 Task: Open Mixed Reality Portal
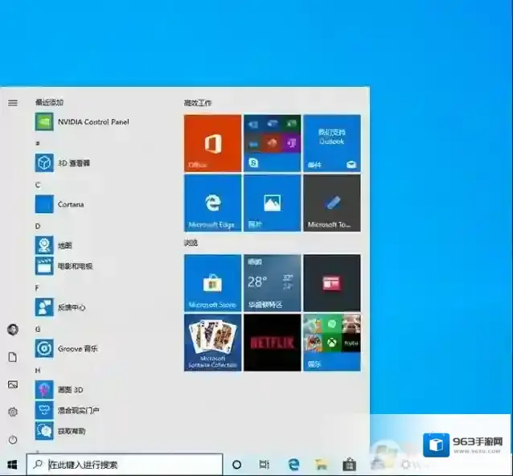(x=67, y=411)
